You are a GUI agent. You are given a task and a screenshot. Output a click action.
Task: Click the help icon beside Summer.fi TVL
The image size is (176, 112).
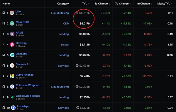(x=77, y=65)
